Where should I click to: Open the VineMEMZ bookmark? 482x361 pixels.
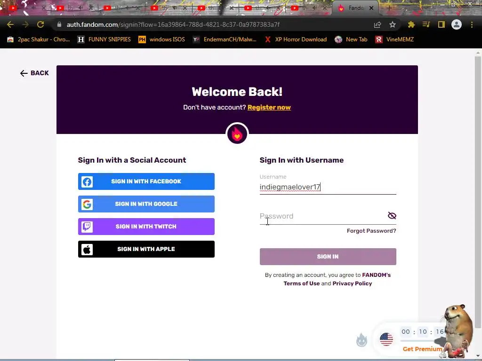[394, 39]
